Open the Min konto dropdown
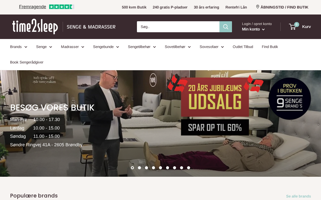 253,29
